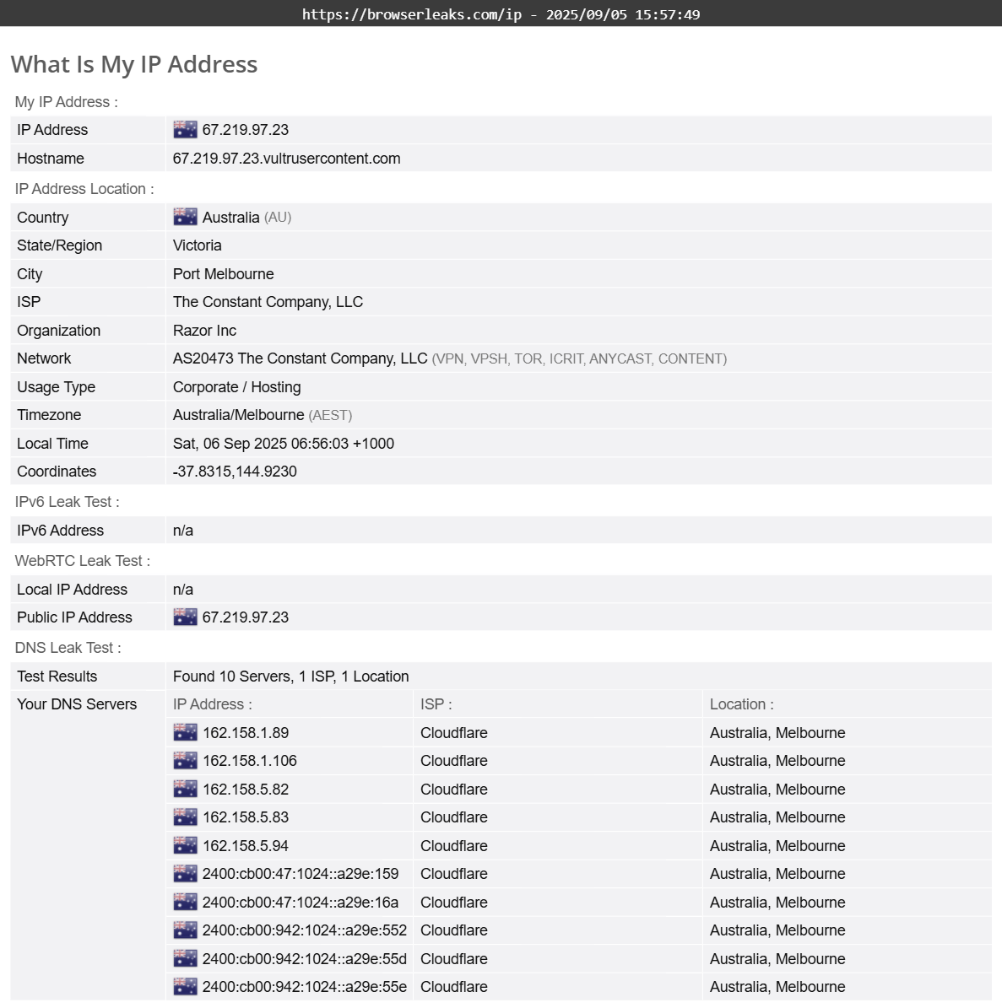
Task: Click the flag icon in the Country row
Action: coord(185,218)
